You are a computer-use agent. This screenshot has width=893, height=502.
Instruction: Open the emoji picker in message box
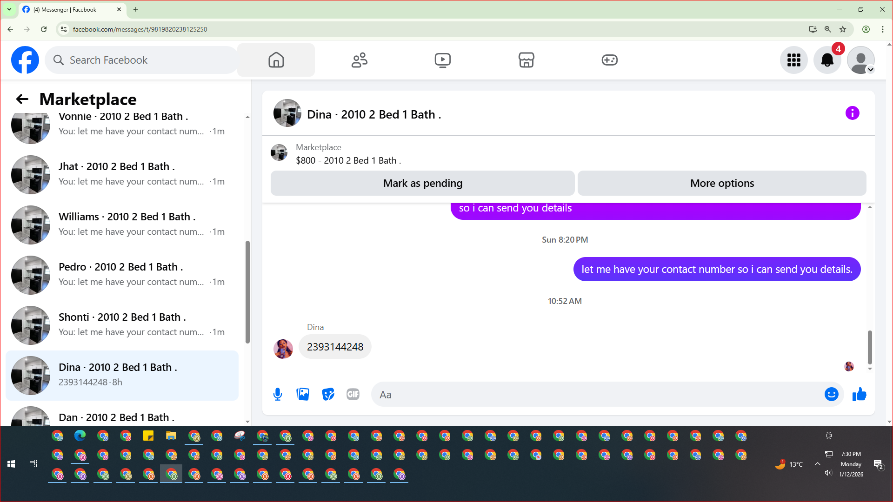pos(831,394)
